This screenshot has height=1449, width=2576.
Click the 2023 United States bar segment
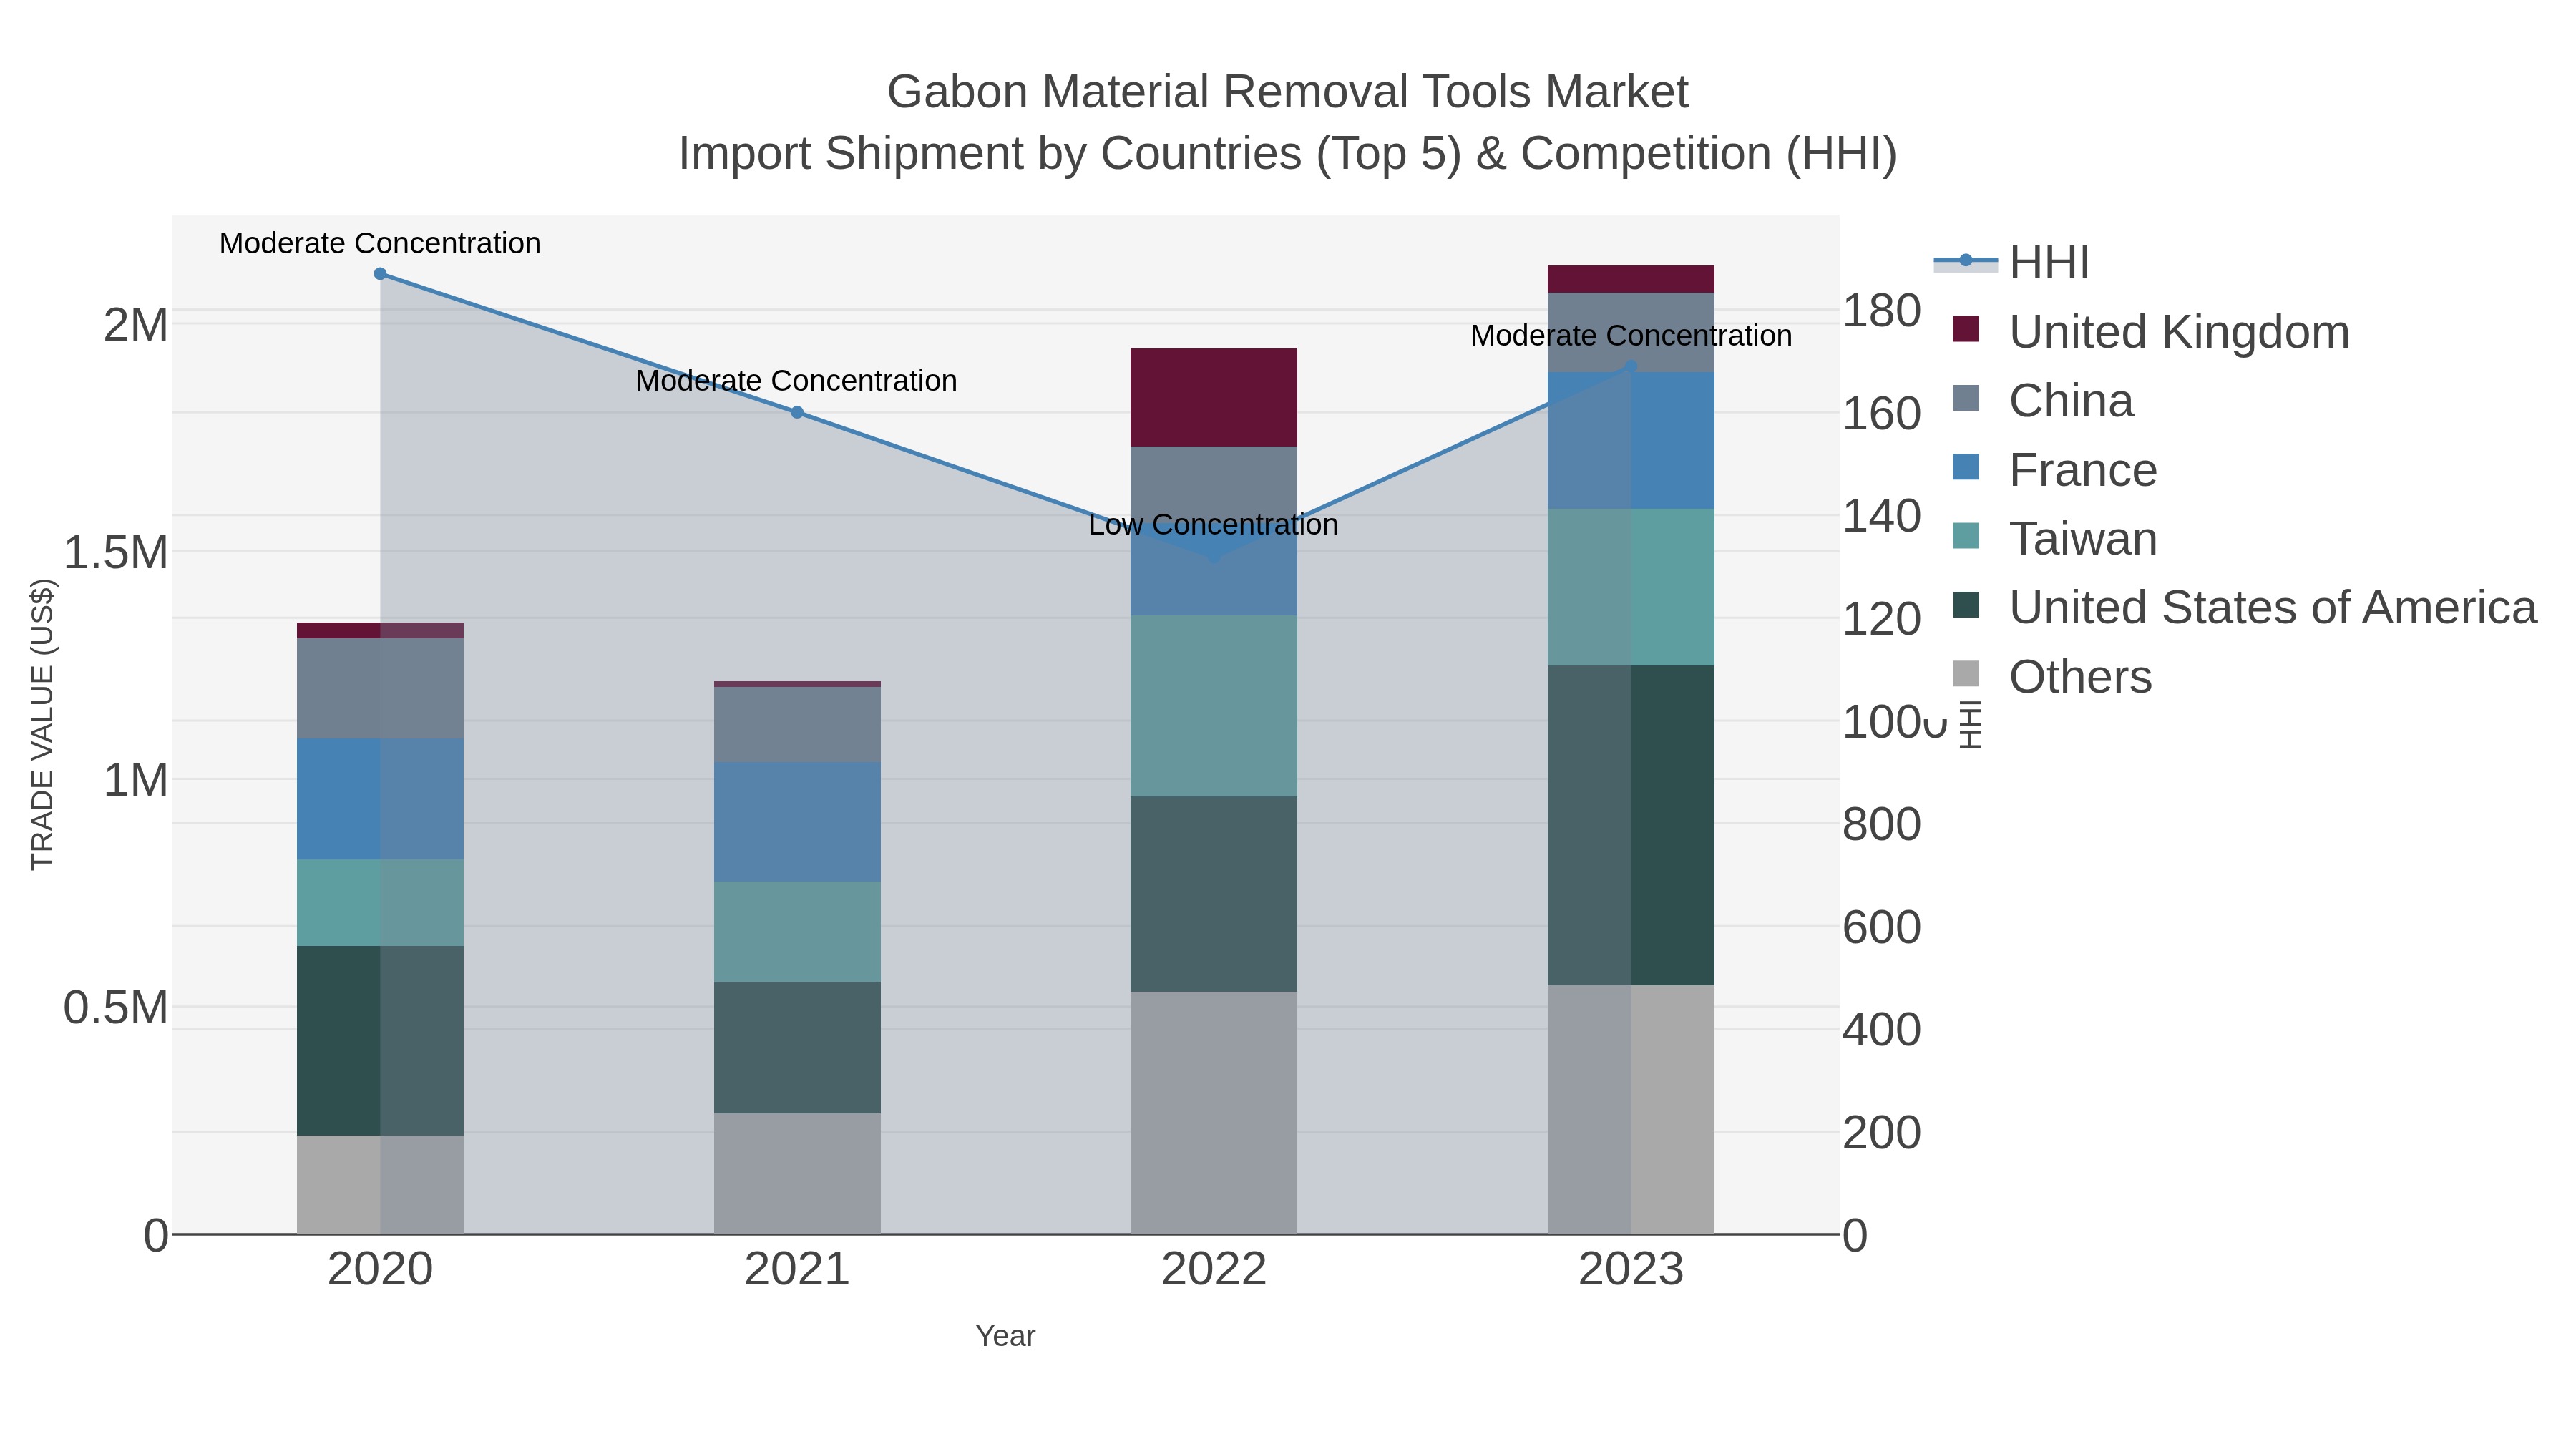(x=1631, y=825)
